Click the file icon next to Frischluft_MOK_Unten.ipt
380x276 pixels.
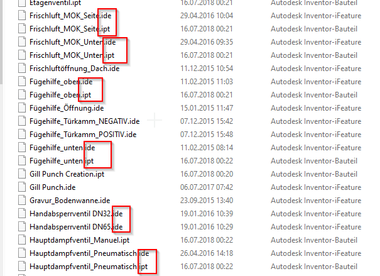[x=22, y=55]
